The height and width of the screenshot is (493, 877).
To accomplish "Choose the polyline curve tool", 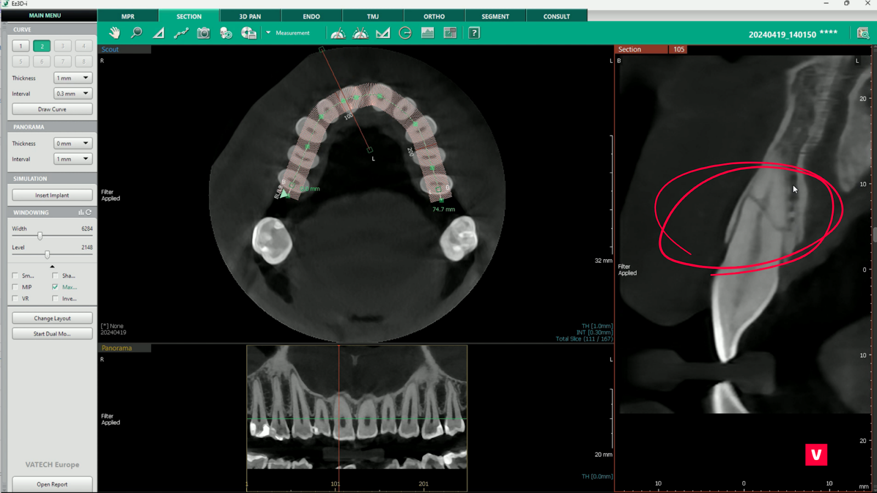I will [x=181, y=33].
